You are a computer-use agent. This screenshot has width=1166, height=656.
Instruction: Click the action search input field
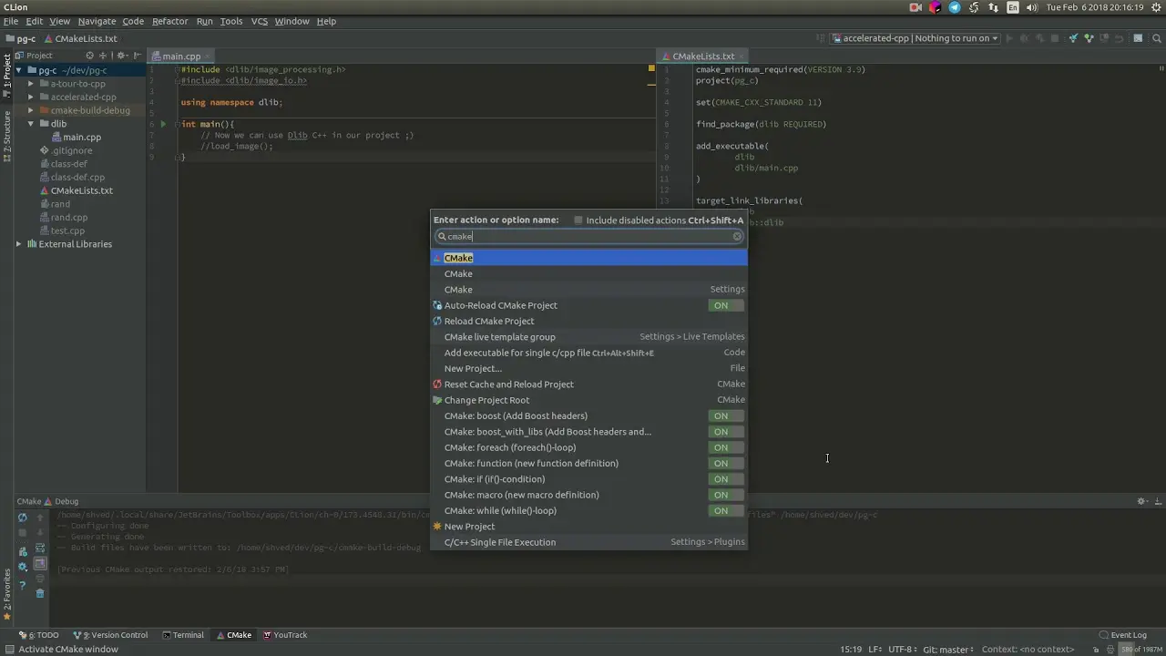coord(589,237)
